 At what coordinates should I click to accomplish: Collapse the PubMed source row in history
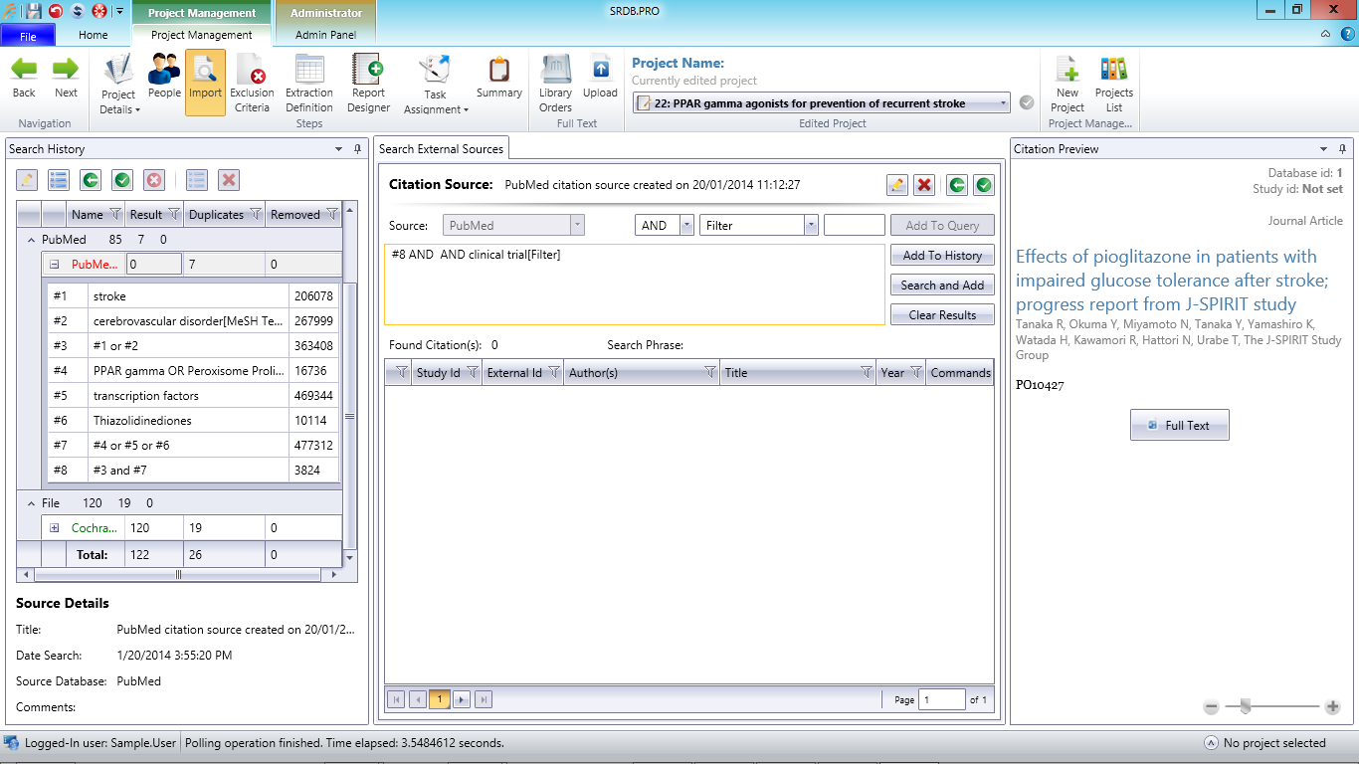pyautogui.click(x=55, y=265)
